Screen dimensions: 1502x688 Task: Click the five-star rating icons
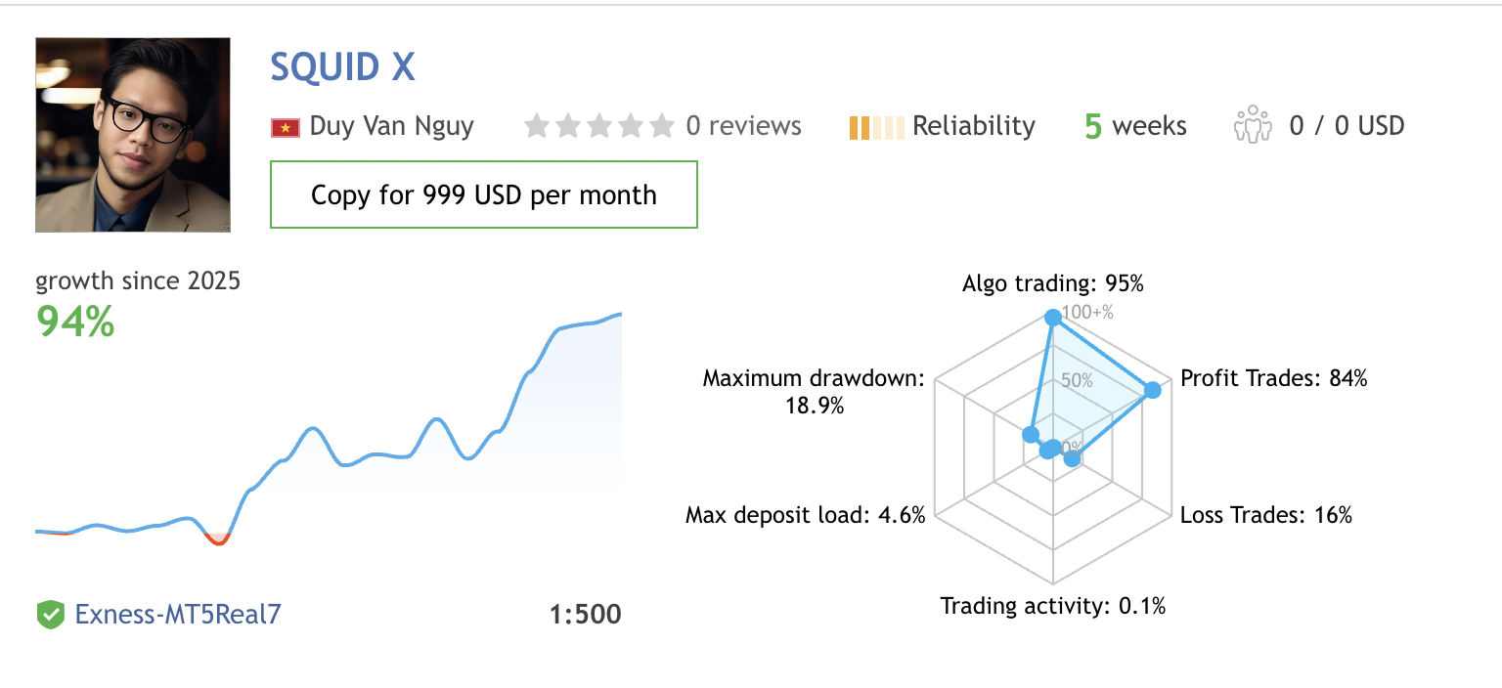coord(598,126)
